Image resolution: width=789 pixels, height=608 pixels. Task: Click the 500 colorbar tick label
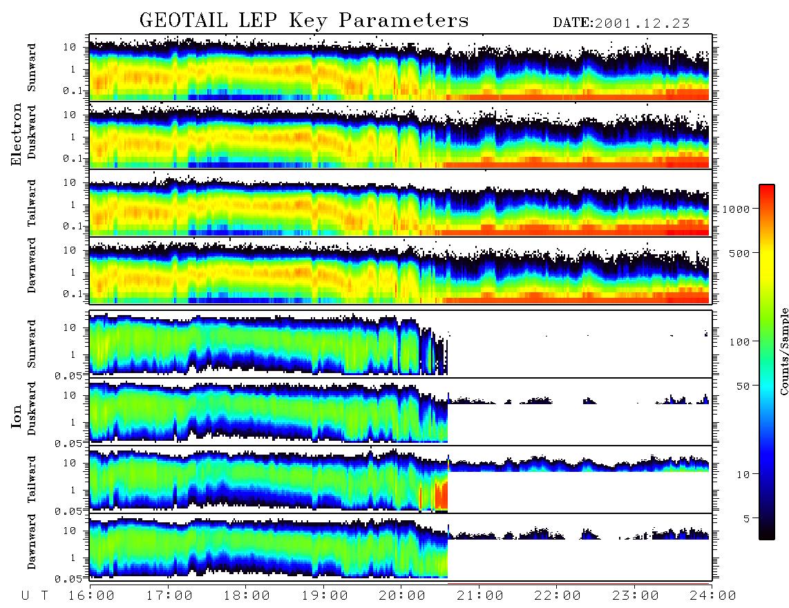pyautogui.click(x=739, y=253)
